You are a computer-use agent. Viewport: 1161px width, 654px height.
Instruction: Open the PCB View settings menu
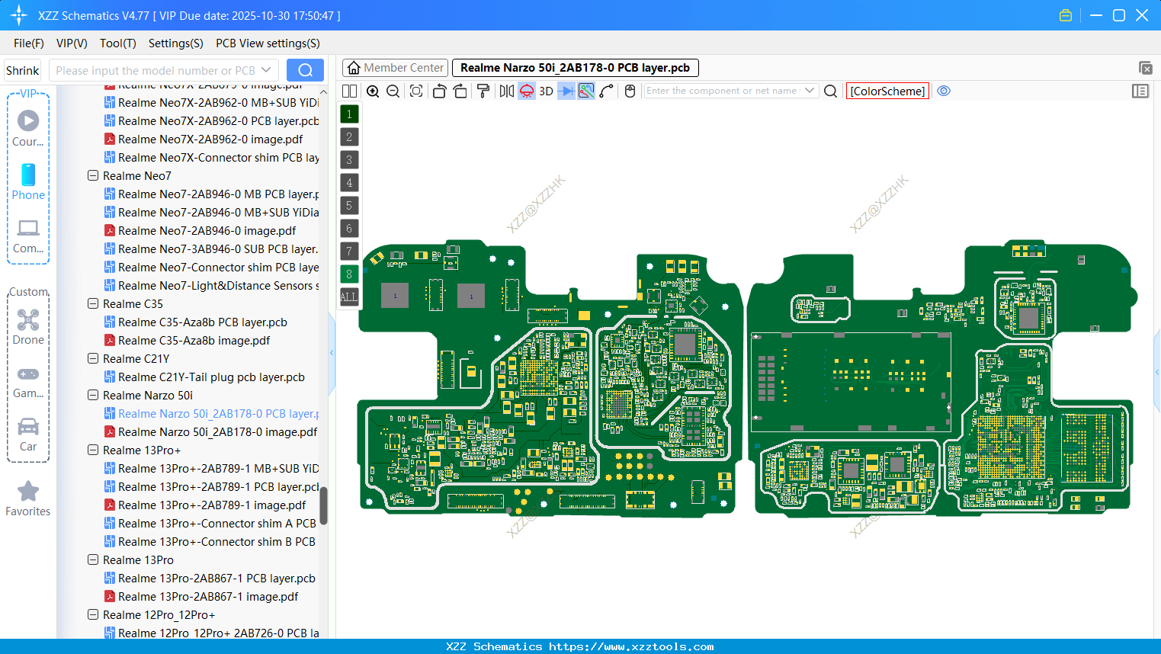[x=267, y=43]
